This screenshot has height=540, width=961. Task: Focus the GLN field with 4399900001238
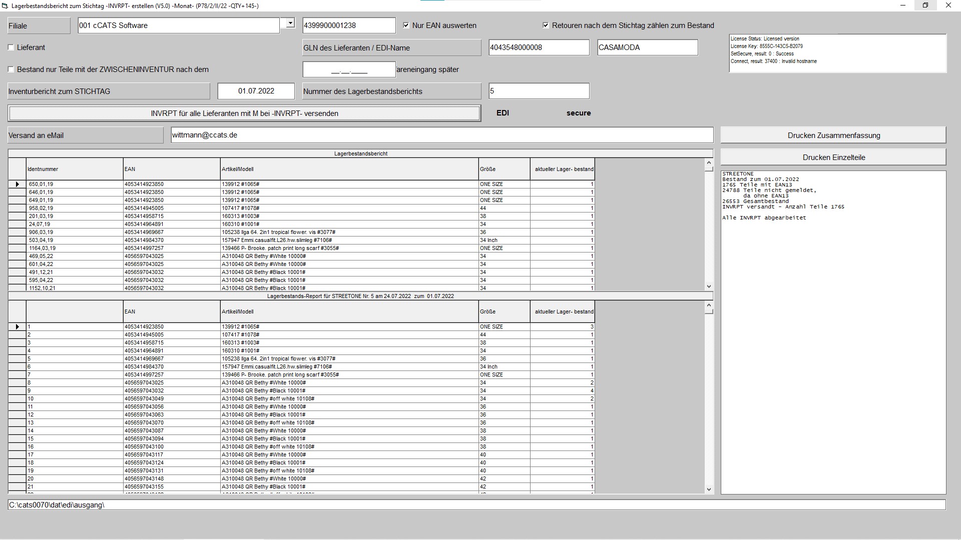pos(349,25)
